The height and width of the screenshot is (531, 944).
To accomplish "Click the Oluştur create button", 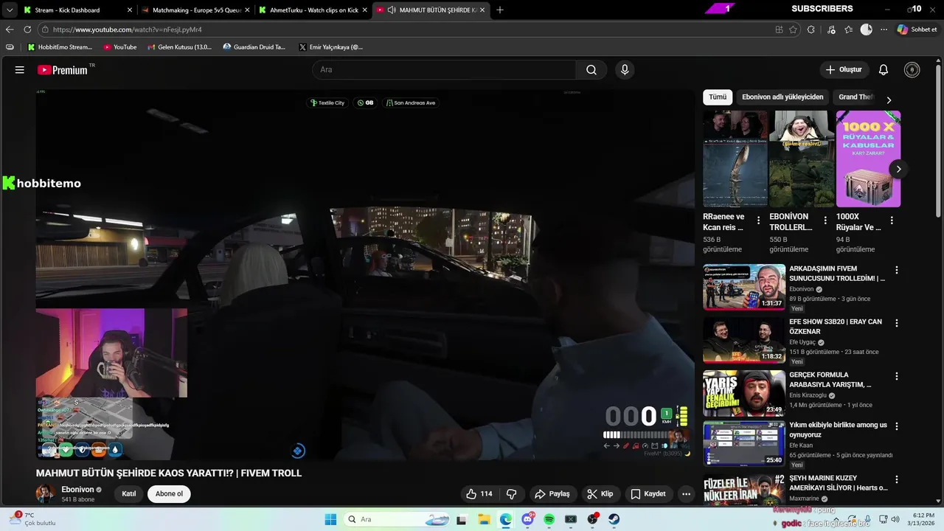I will point(844,70).
